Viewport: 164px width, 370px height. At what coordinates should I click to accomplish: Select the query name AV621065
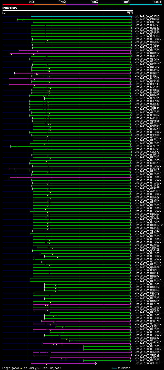click(x=10, y=8)
